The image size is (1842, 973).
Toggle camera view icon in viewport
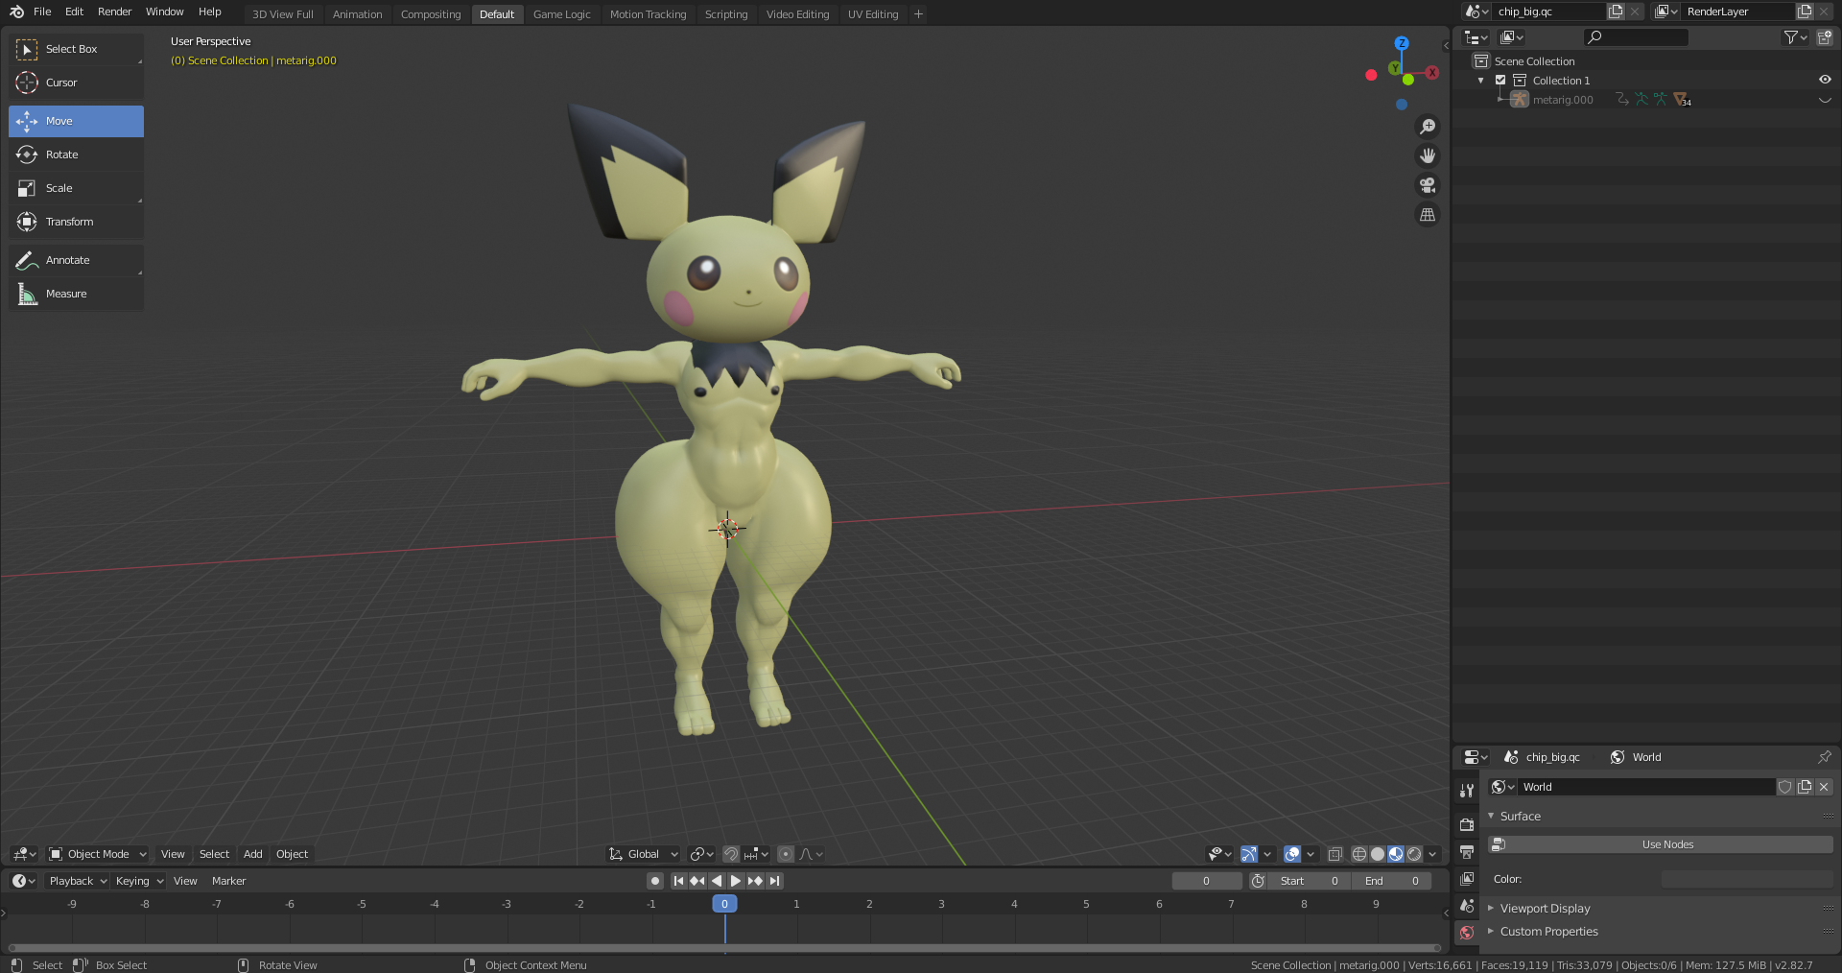pos(1428,185)
